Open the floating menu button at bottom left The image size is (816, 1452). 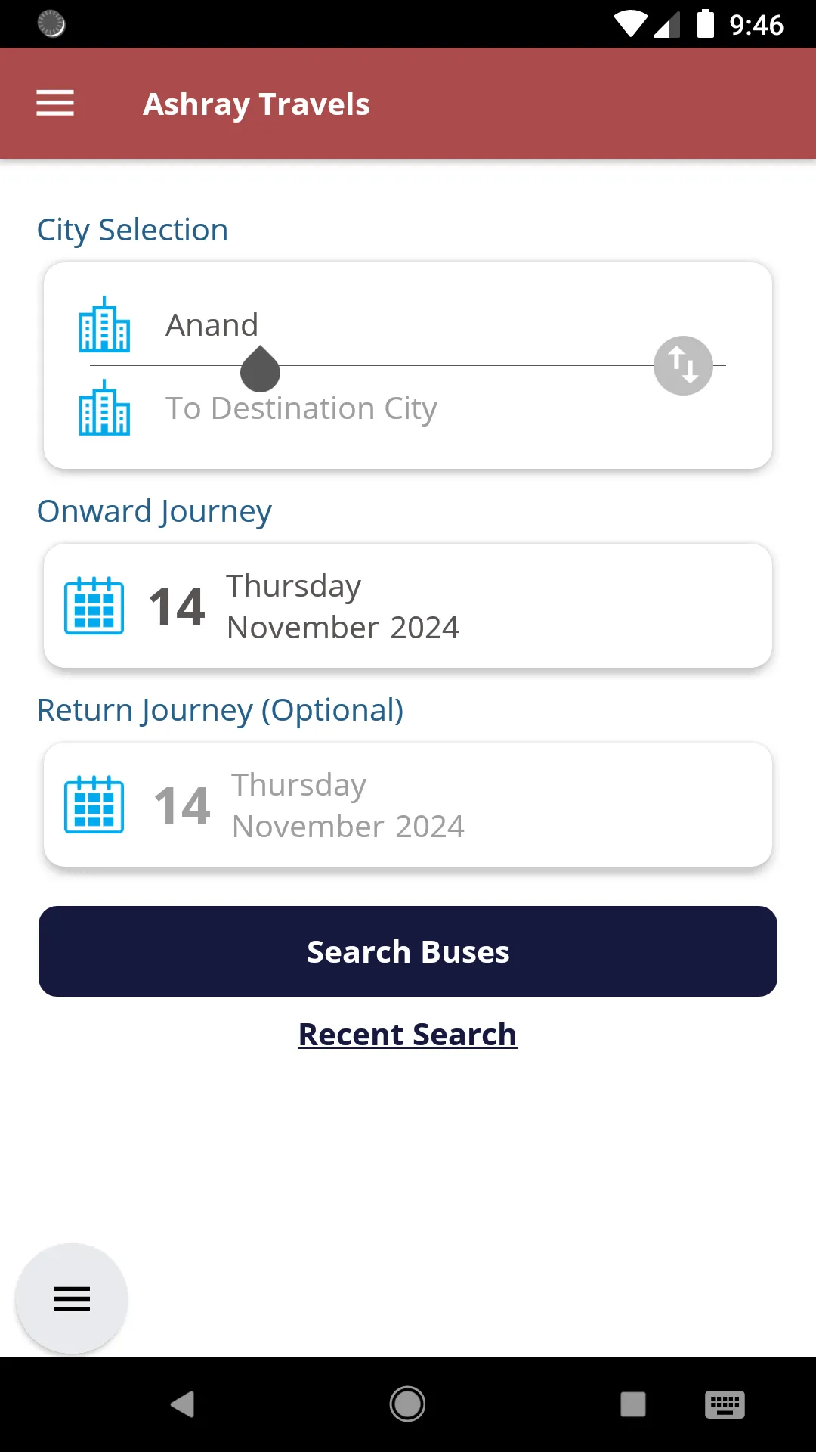pyautogui.click(x=72, y=1298)
